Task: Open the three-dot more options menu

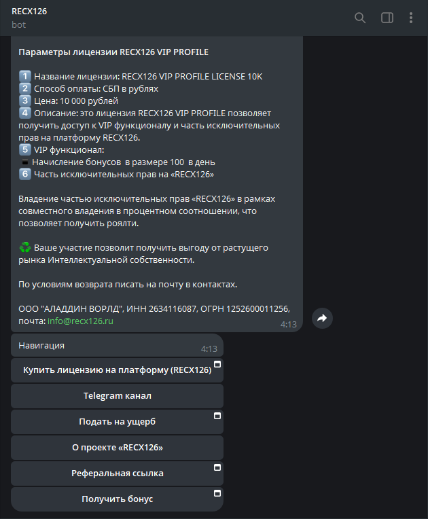Action: (411, 18)
